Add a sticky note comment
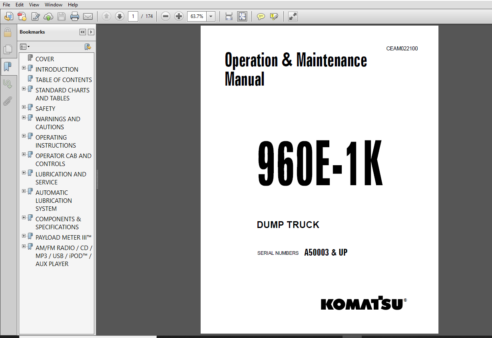The width and height of the screenshot is (492, 338). click(x=261, y=16)
